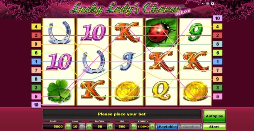254x131 pixels.
Task: Increase Bet/Line with the plus button
Action: click(110, 127)
